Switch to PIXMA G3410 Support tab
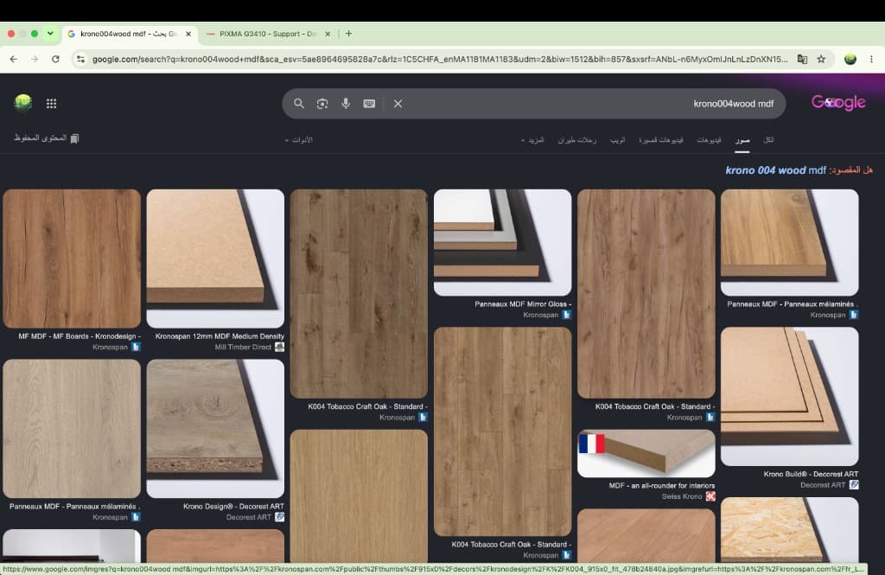Viewport: 885px width, 575px height. click(268, 34)
